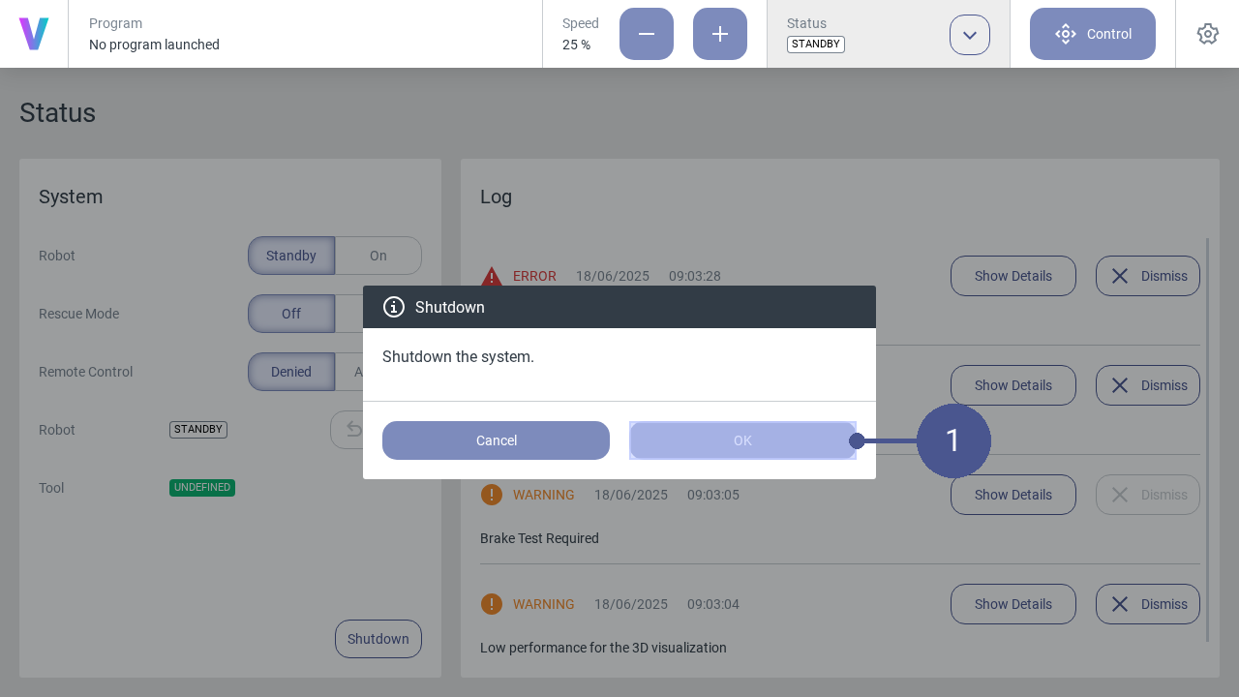
Task: Click the orange icon on the 09:03:04 warning
Action: [492, 604]
